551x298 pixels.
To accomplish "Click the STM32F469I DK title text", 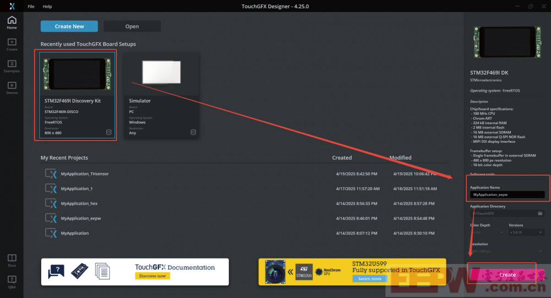I will click(x=489, y=73).
